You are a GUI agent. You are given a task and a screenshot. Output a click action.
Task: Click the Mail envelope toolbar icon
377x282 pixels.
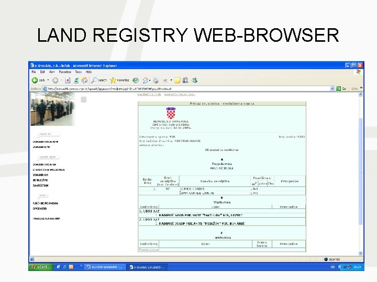coord(145,80)
